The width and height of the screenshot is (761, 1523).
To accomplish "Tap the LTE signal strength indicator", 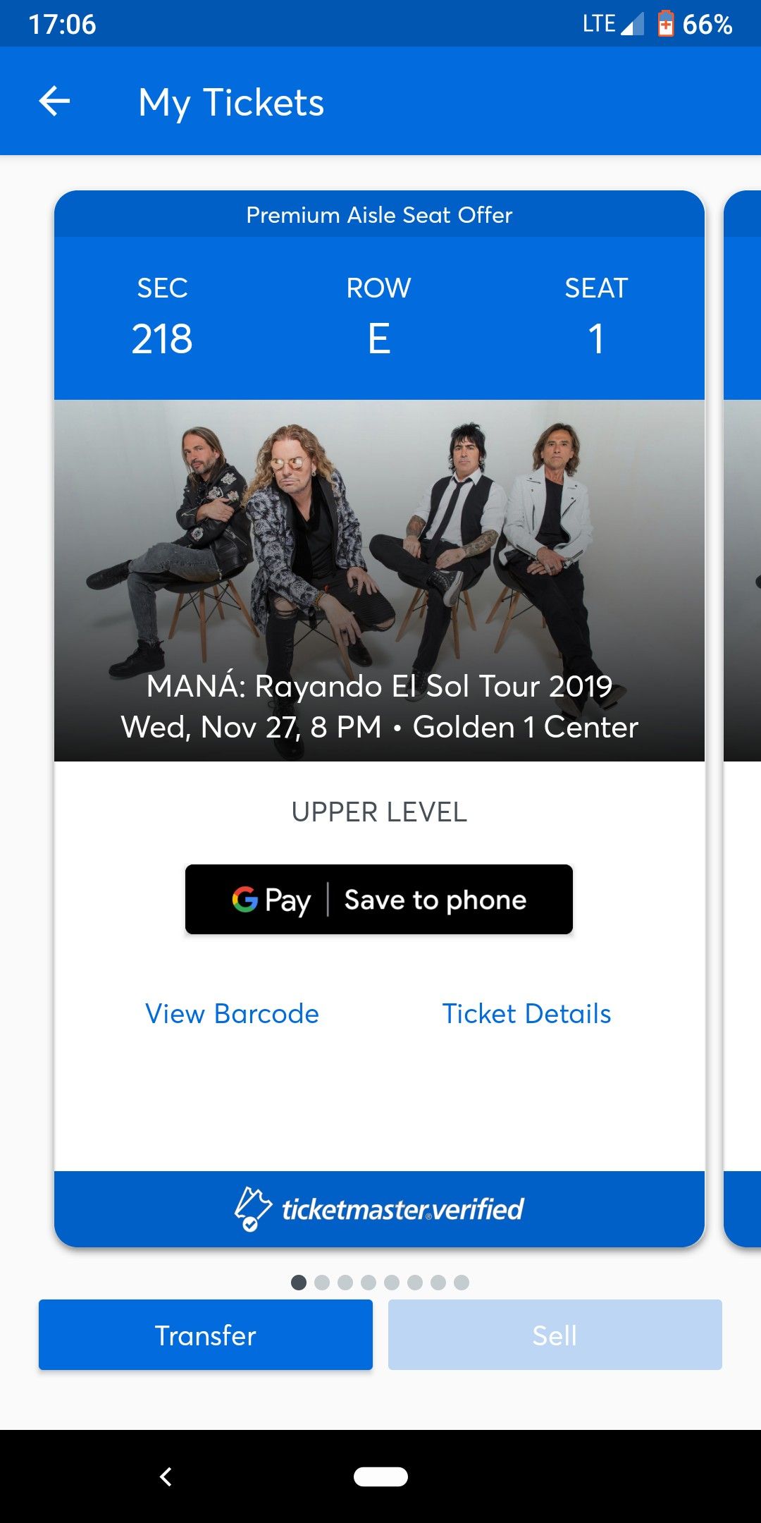I will pos(632,24).
